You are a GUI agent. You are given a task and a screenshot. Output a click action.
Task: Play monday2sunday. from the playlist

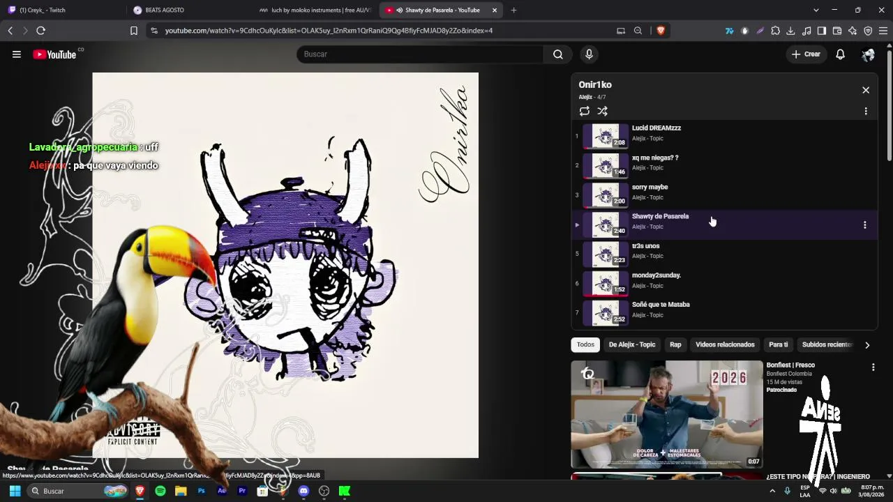724,283
